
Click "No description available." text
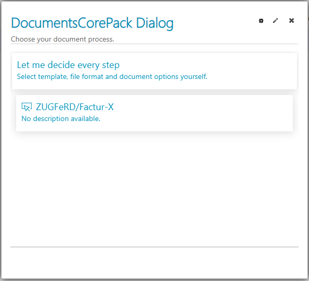(x=61, y=118)
